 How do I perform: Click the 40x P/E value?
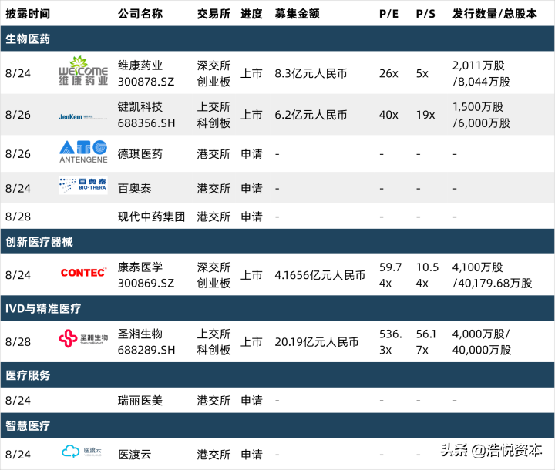[x=388, y=115]
